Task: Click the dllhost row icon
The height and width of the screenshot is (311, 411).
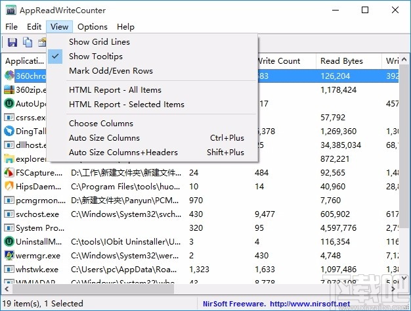Action: coord(9,145)
